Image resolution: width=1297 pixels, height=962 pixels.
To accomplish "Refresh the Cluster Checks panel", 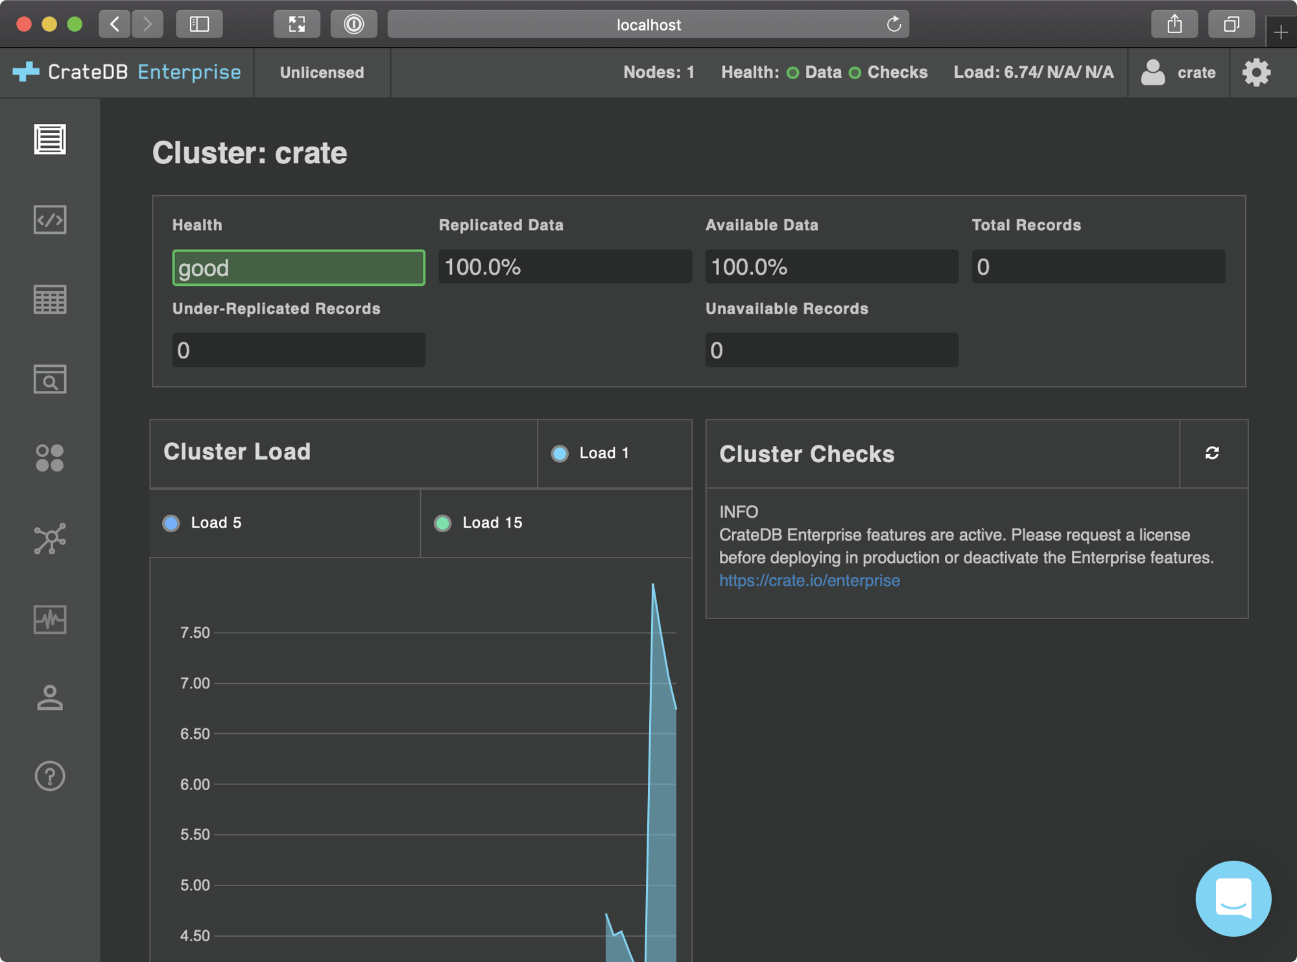I will click(1213, 454).
